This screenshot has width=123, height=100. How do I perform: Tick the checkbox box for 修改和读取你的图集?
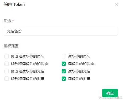tap(7, 79)
